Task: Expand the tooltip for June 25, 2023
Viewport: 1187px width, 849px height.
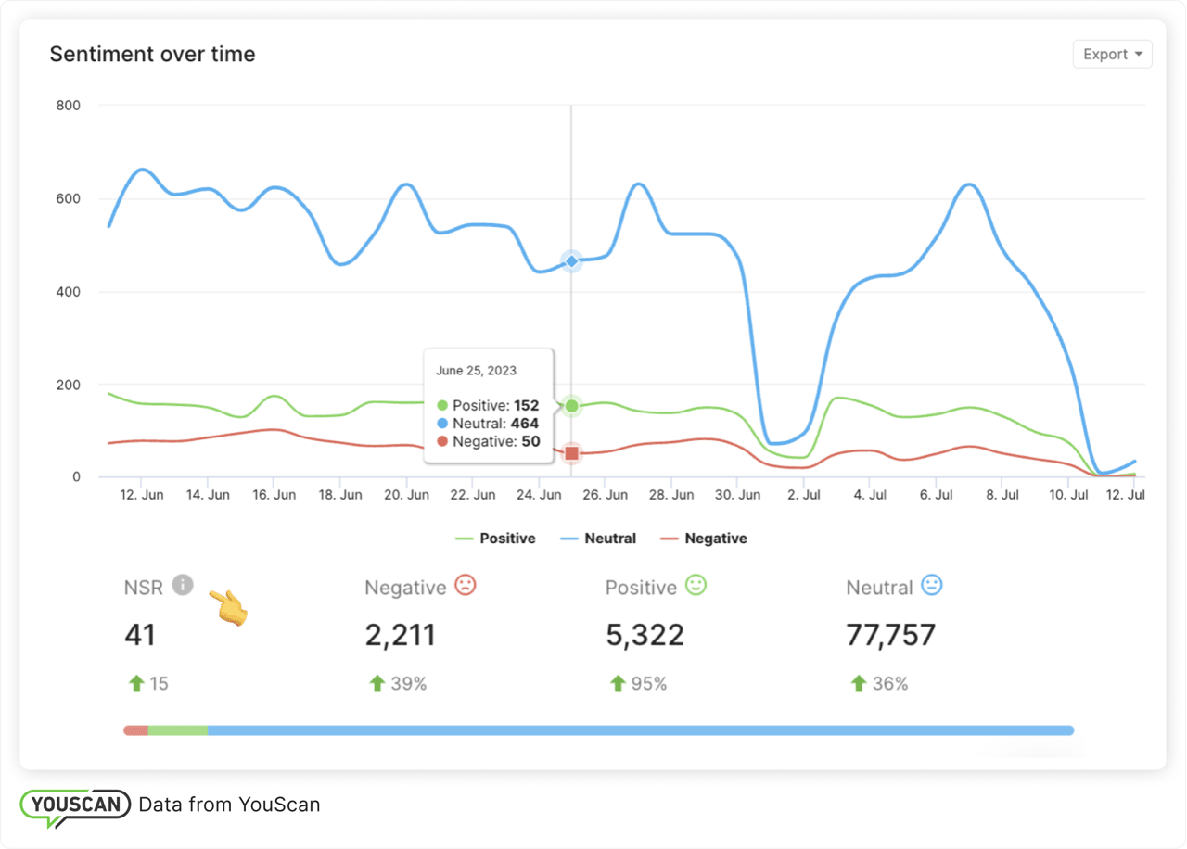Action: coord(489,405)
